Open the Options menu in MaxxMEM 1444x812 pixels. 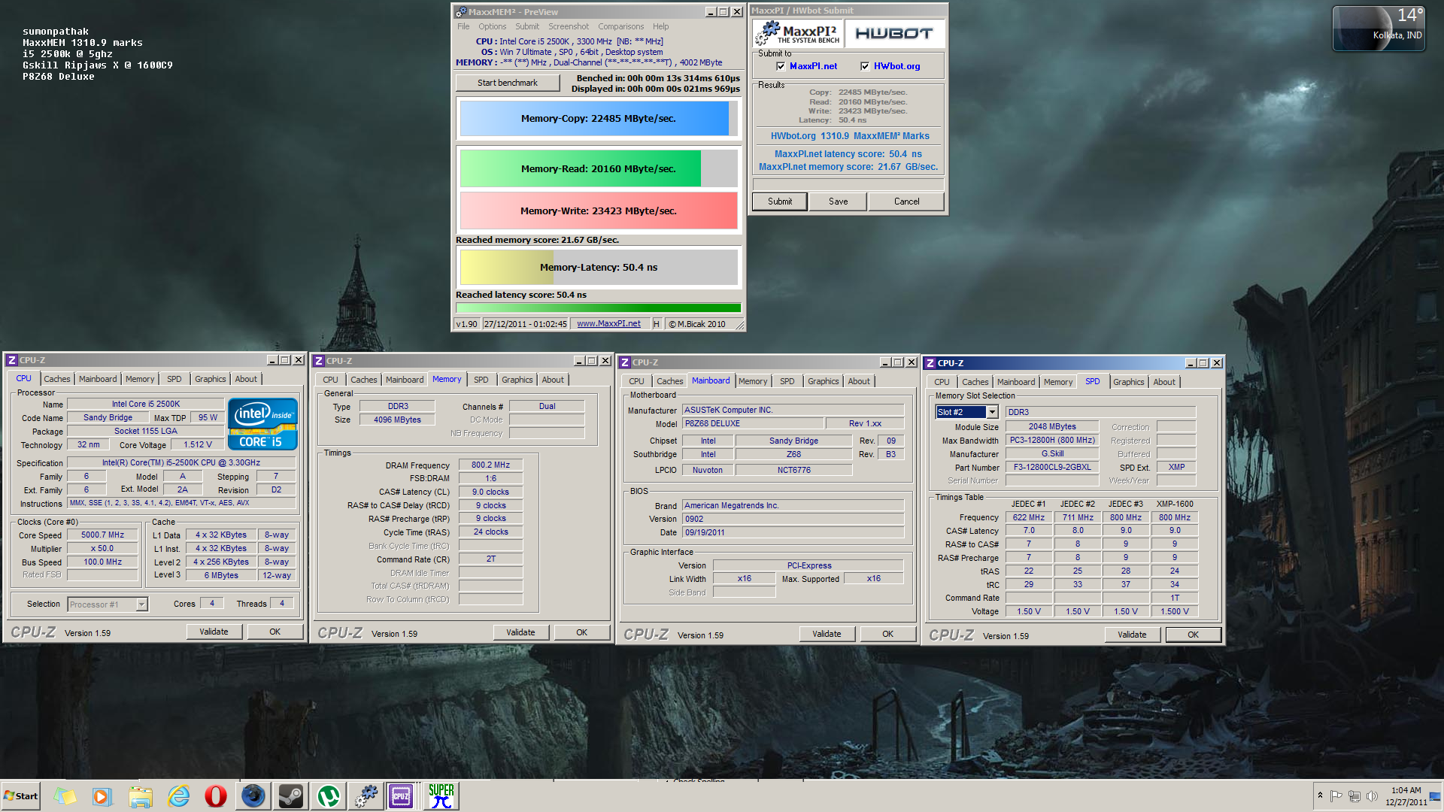pyautogui.click(x=493, y=26)
